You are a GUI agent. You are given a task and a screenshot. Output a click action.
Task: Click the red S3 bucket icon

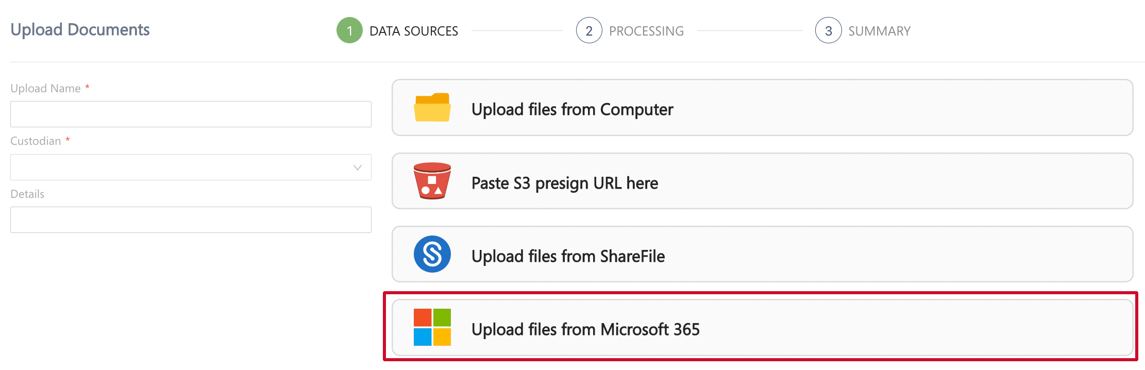[432, 181]
